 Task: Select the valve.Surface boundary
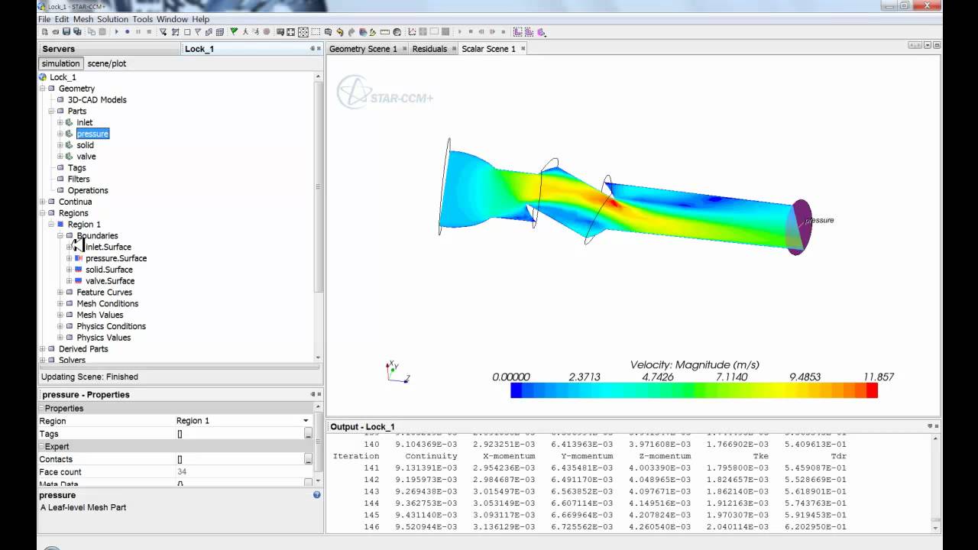110,281
